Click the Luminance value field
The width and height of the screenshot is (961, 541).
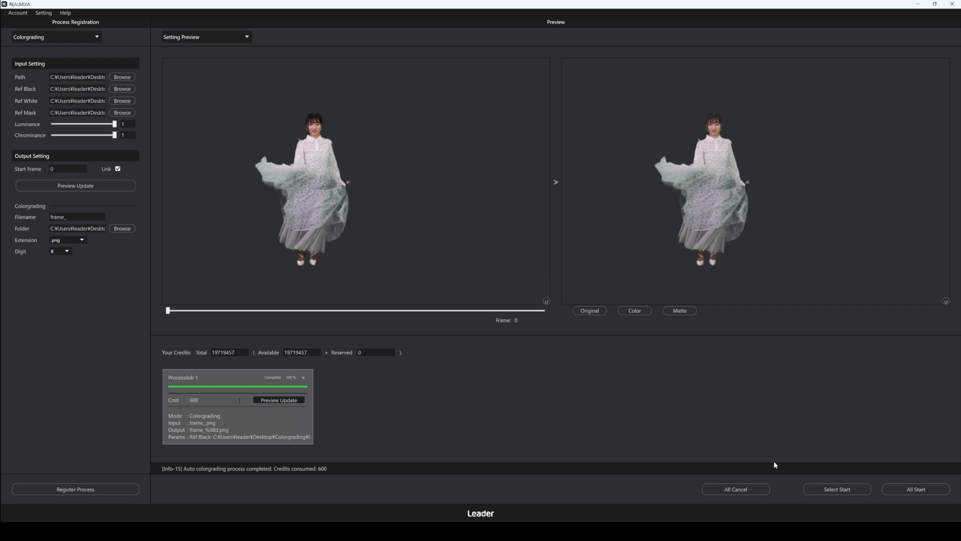click(128, 124)
